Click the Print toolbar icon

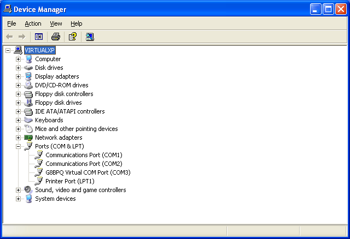[x=55, y=37]
